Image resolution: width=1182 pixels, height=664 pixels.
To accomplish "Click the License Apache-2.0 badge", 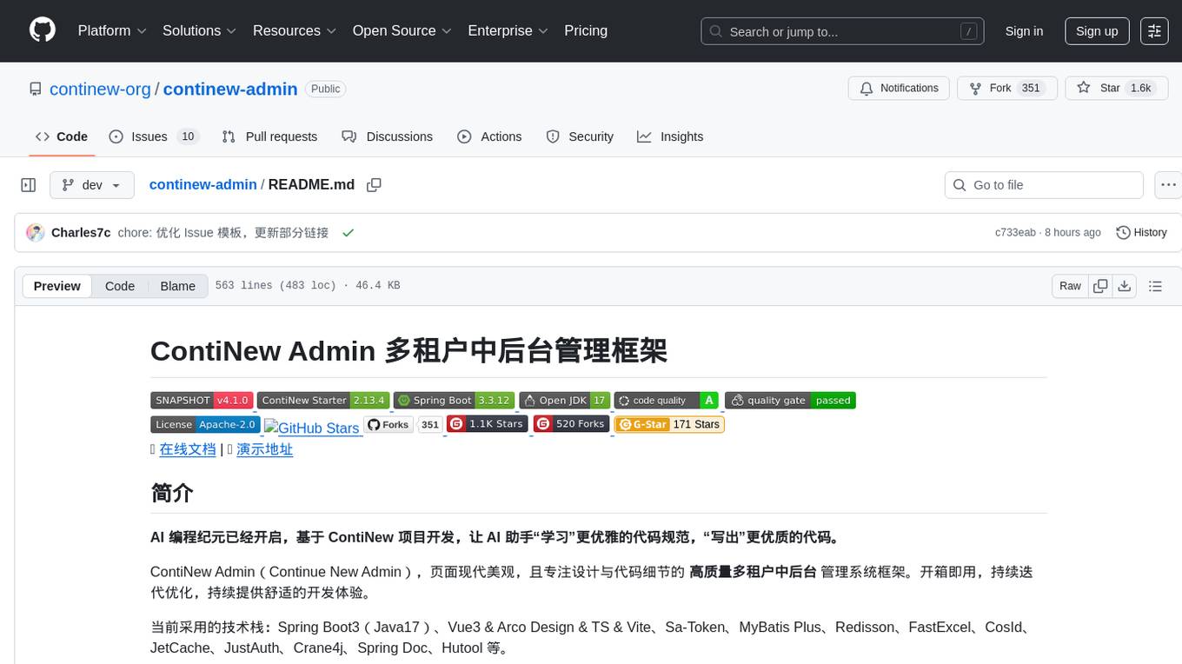I will click(205, 424).
